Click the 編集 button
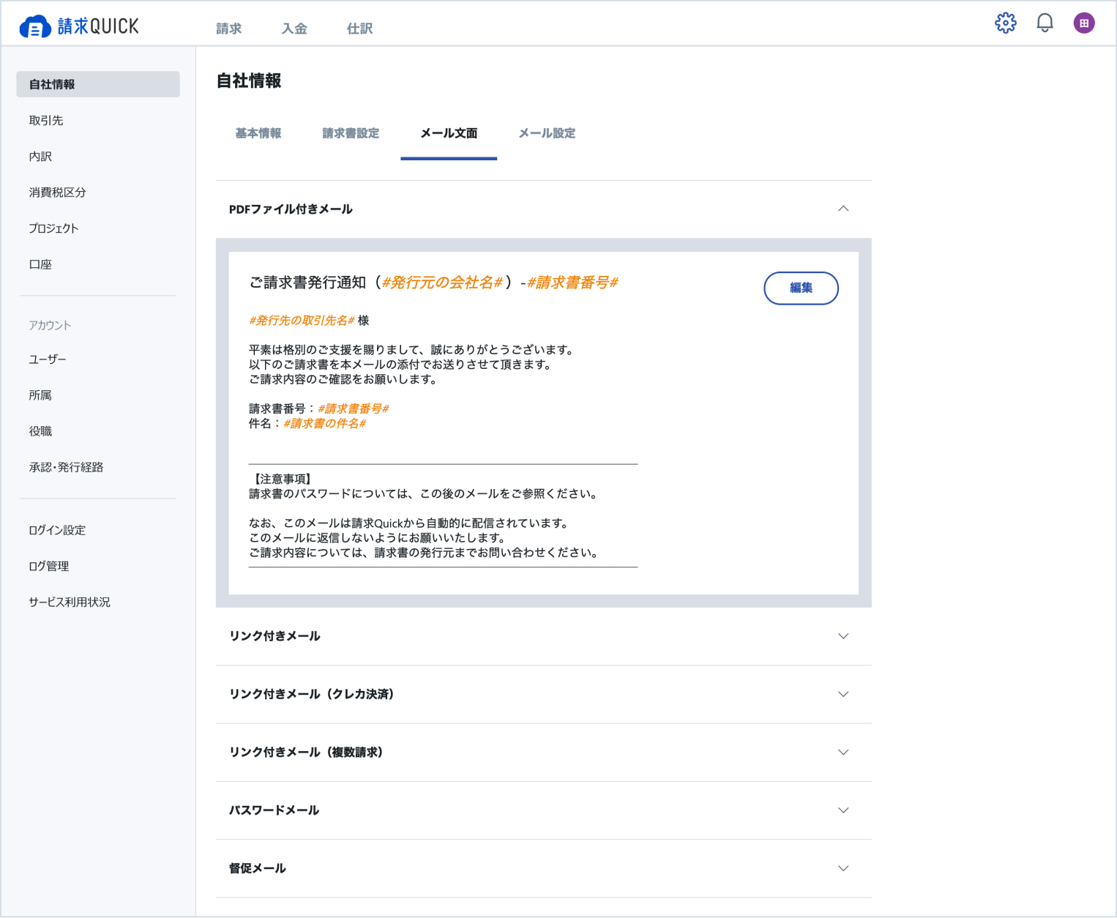 pyautogui.click(x=801, y=288)
